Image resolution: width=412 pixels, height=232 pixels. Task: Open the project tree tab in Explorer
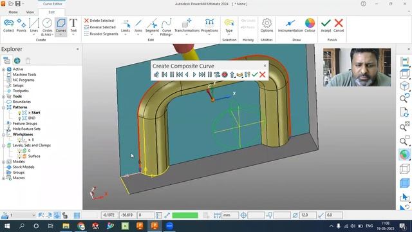(6, 61)
